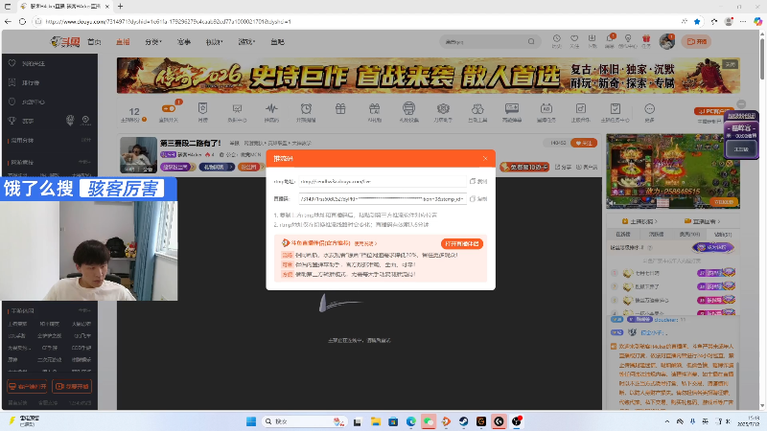The height and width of the screenshot is (431, 767).
Task: Open the More (ellipsis) icon in toolbar
Action: 649,111
